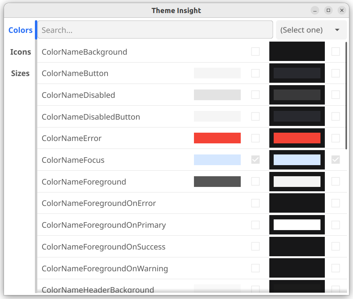This screenshot has height=299, width=353.
Task: Toggle ColorNameFocus dark-theme checkbox
Action: (x=336, y=160)
